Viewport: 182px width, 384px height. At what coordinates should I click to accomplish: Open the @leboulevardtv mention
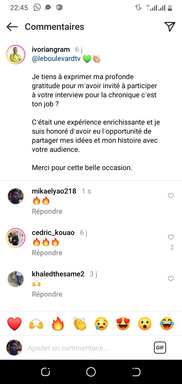pyautogui.click(x=56, y=59)
